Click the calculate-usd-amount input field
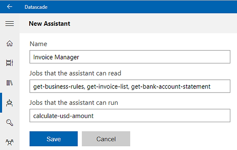The width and height of the screenshot is (237, 150). pyautogui.click(x=130, y=116)
